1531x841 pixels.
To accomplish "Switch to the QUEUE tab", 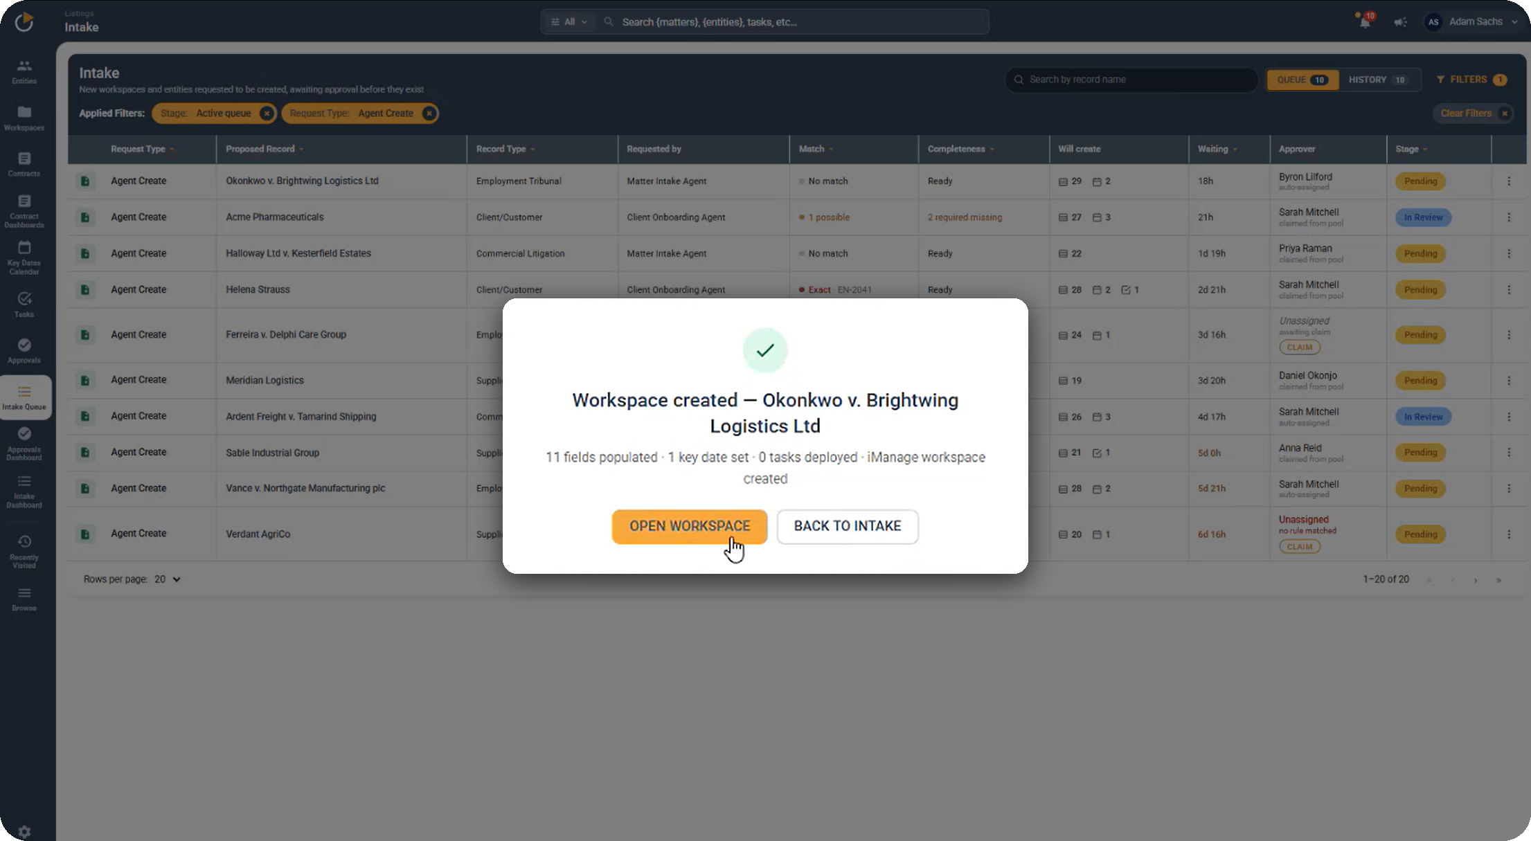I will [x=1302, y=80].
